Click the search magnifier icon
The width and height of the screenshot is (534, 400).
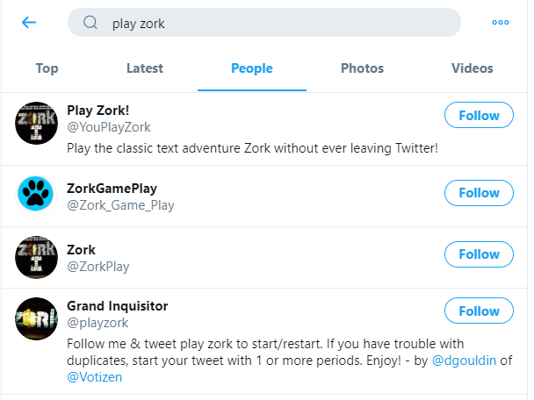90,24
